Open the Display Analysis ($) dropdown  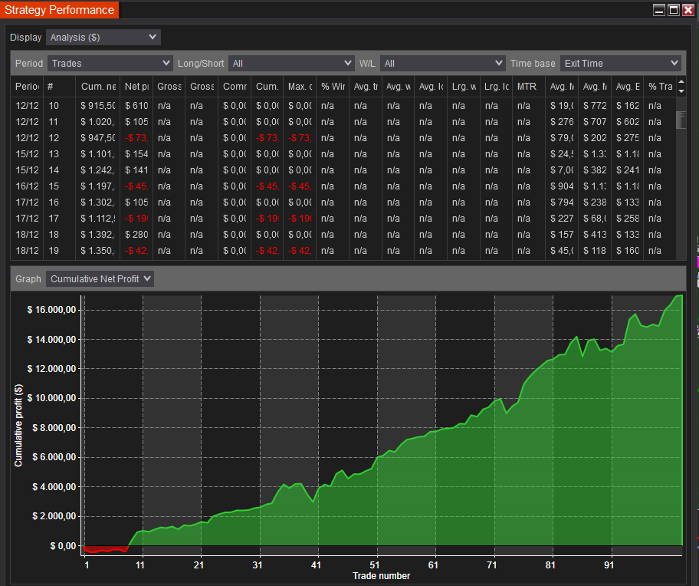coord(103,37)
